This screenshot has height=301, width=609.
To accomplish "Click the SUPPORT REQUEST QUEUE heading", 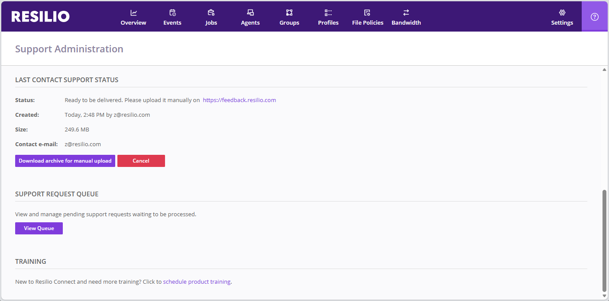I will pos(57,194).
